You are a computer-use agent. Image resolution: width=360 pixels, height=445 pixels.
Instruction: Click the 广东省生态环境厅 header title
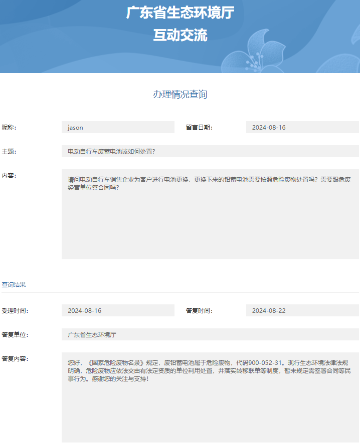(x=180, y=13)
